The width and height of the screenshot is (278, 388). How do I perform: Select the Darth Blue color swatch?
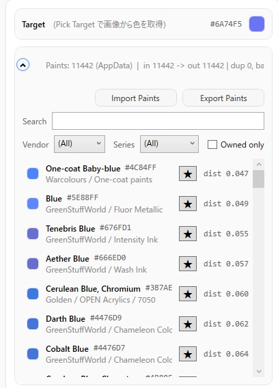[33, 324]
